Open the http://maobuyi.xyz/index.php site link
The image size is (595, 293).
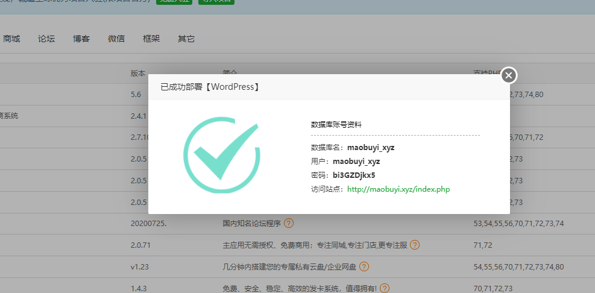tap(398, 189)
